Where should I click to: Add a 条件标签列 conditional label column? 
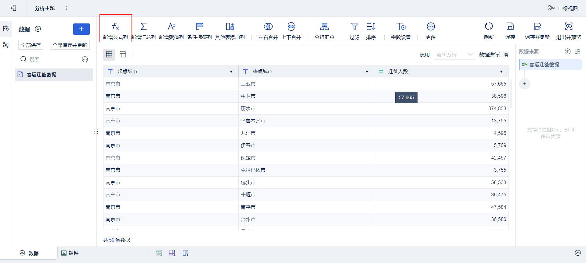199,31
